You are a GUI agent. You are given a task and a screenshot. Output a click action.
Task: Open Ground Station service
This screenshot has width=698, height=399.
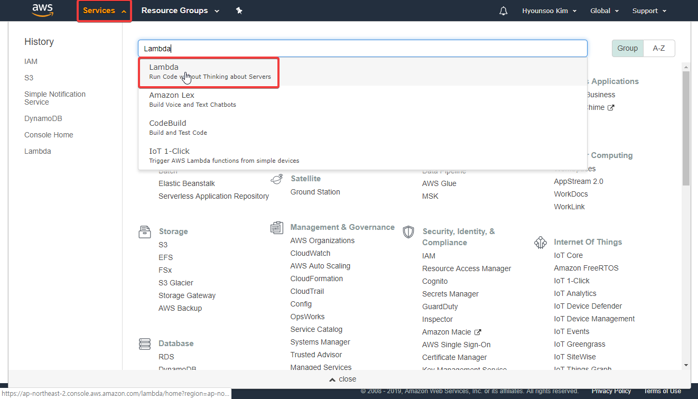(315, 192)
